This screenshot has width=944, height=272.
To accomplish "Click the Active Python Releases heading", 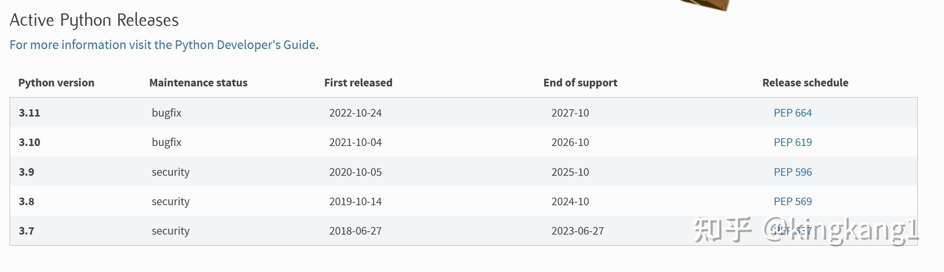I will [x=94, y=20].
